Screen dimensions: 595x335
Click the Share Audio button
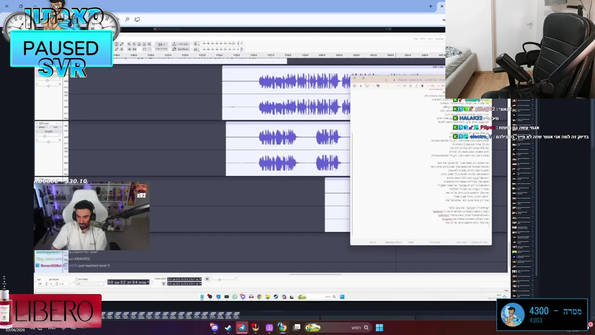181,44
